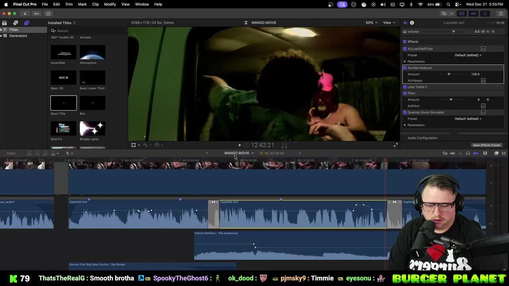Open the Photos and Audio sidebar icon
The image size is (509, 286).
(16, 23)
